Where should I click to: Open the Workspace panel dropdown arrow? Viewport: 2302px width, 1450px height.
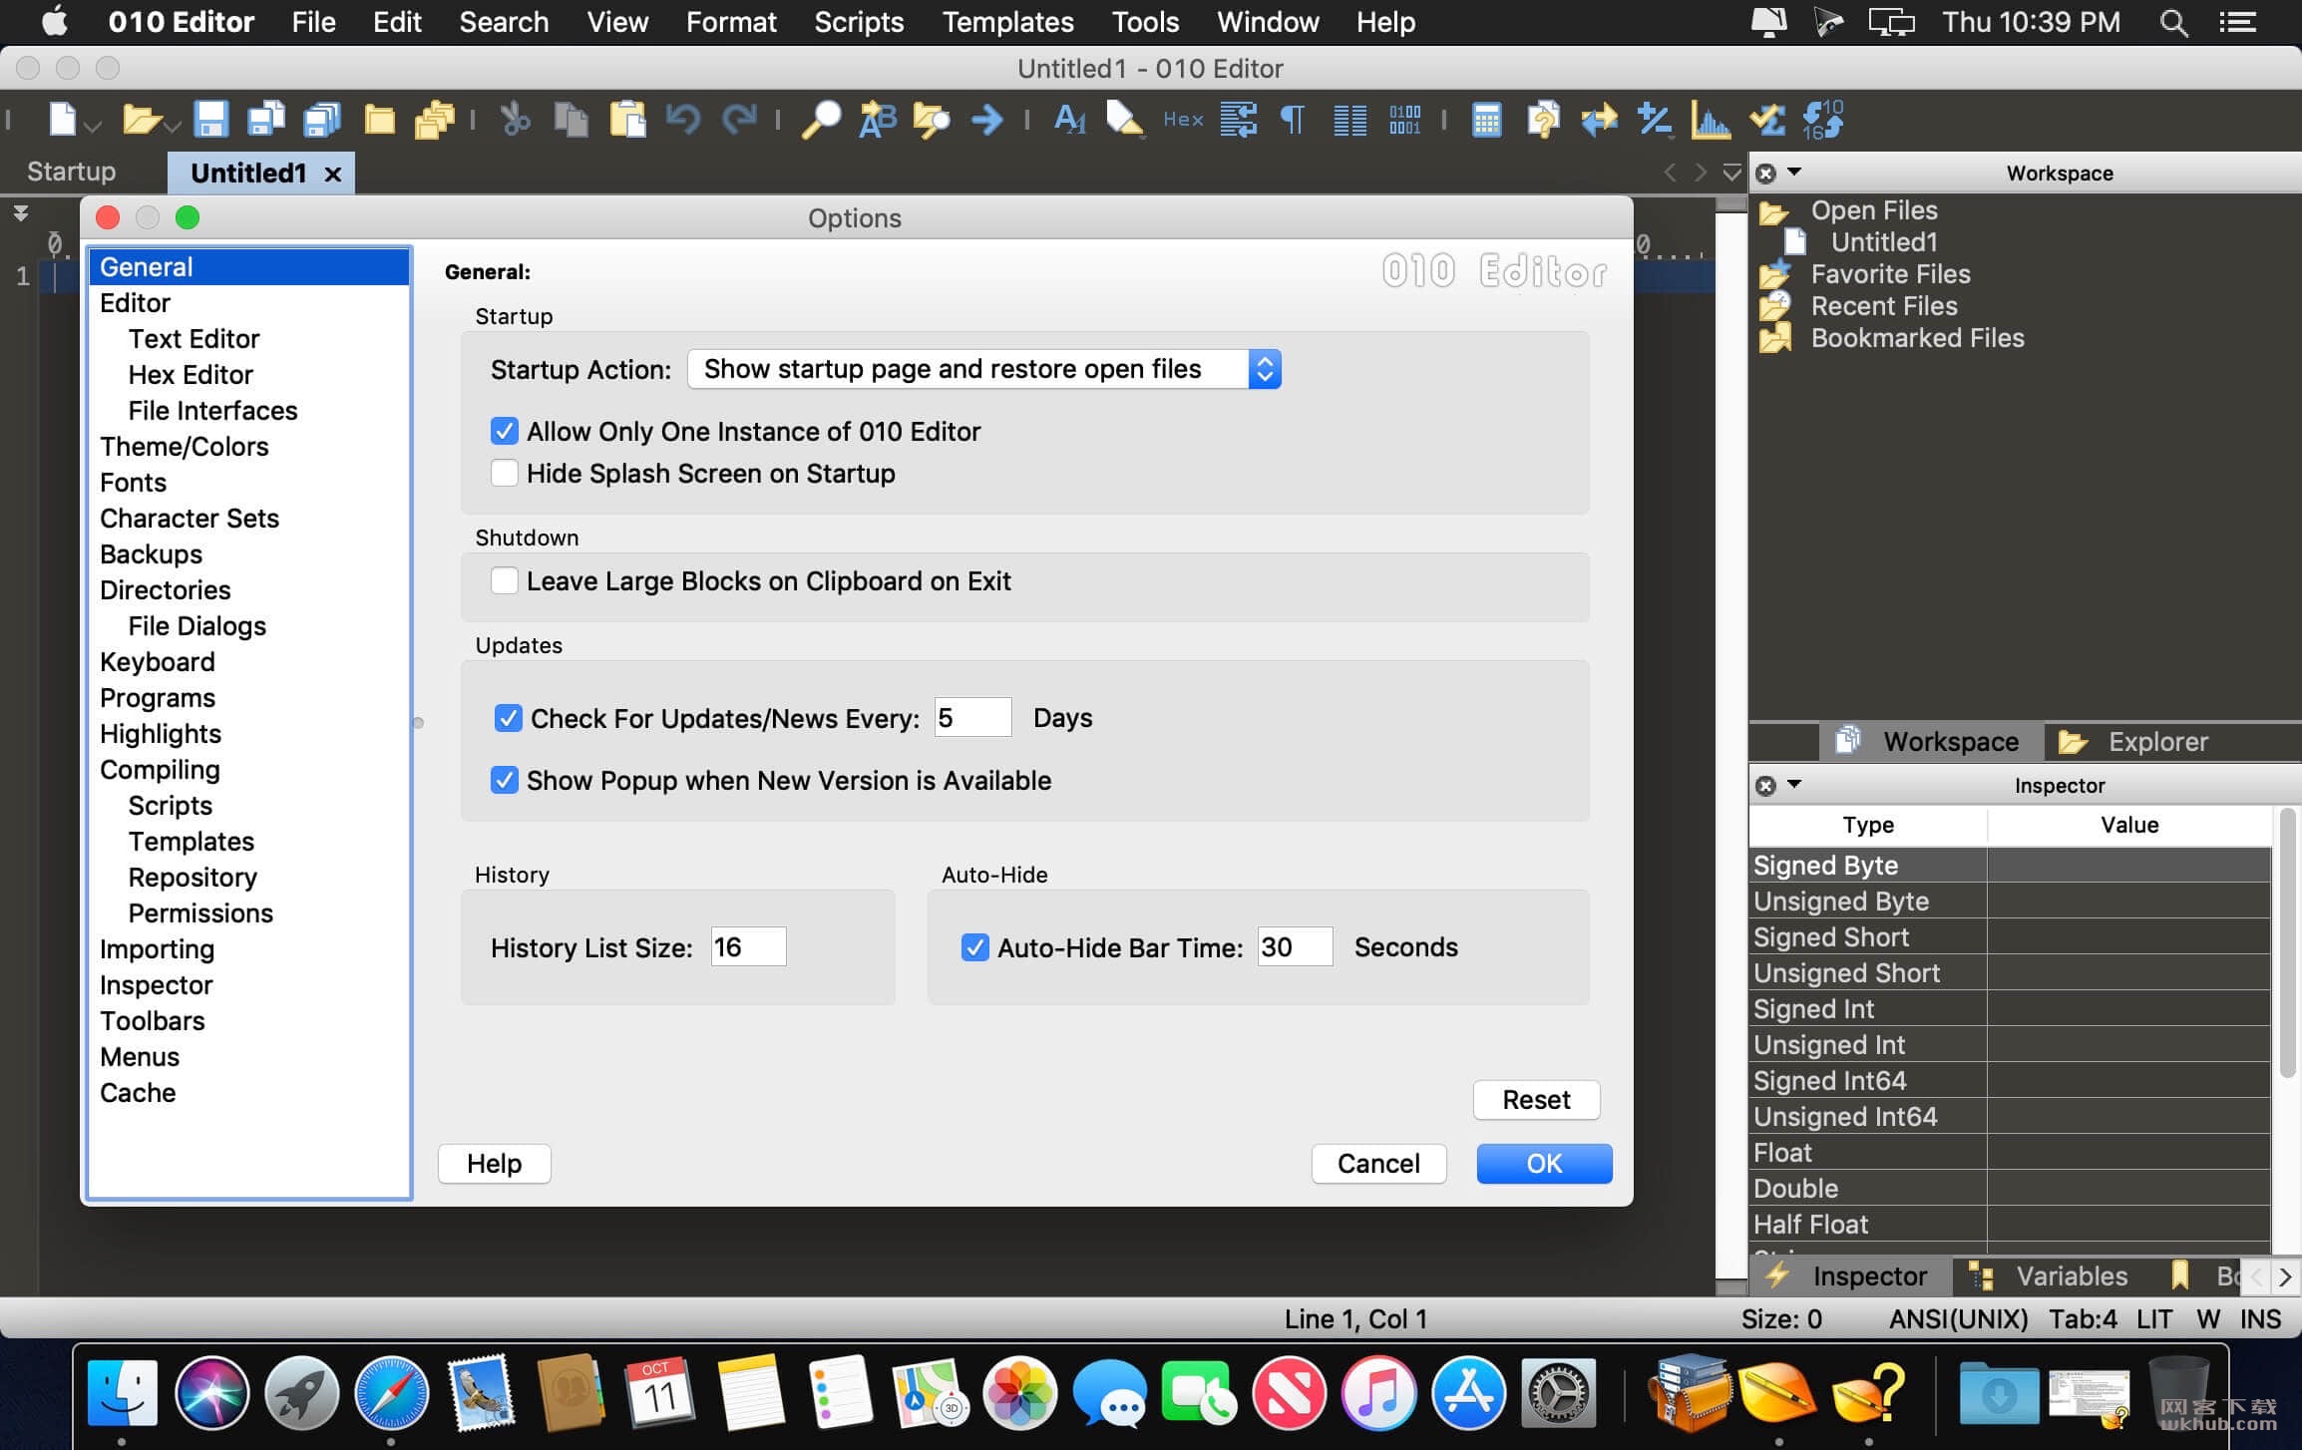pos(1794,173)
